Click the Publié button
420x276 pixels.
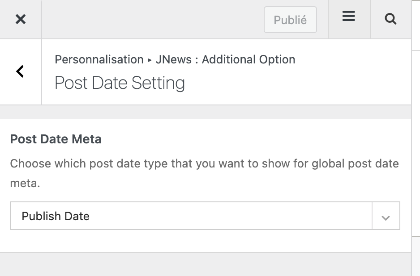[x=290, y=20]
